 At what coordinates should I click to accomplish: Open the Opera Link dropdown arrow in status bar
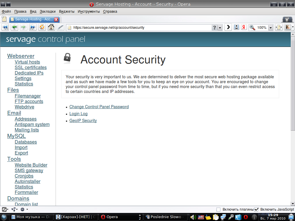pyautogui.click(x=17, y=209)
